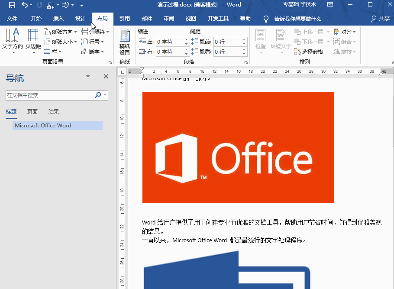Click the 在文档中搜索 search field
This screenshot has width=394, height=289.
(49, 95)
